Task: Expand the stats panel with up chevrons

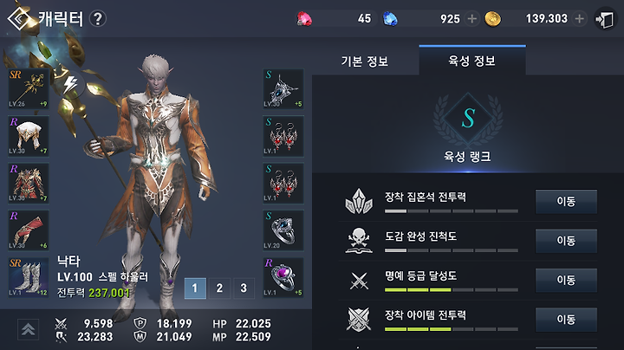Action: [x=29, y=329]
